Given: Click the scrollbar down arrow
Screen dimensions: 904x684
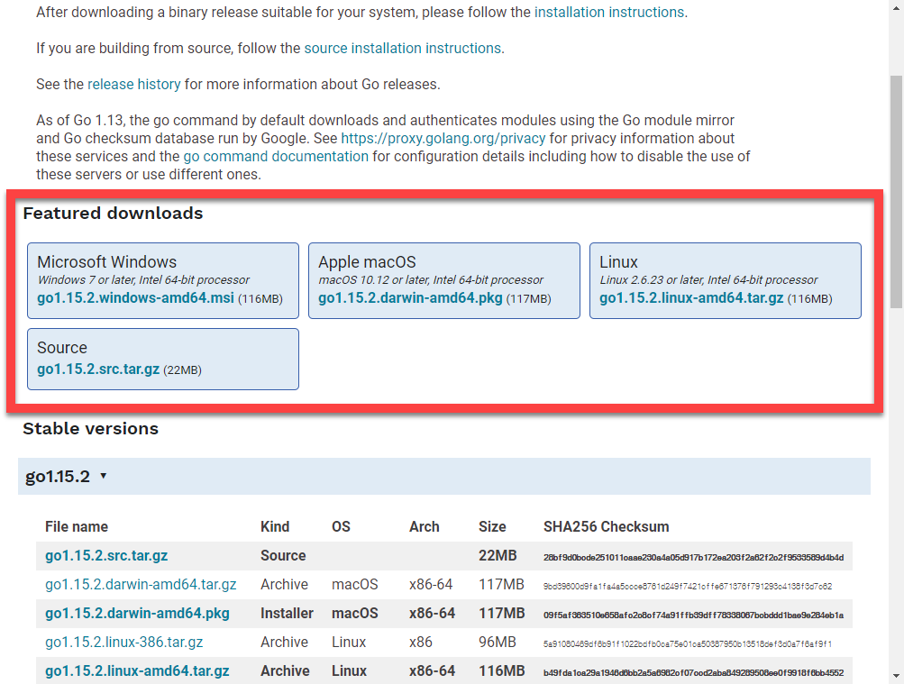Looking at the screenshot, I should click(x=896, y=675).
